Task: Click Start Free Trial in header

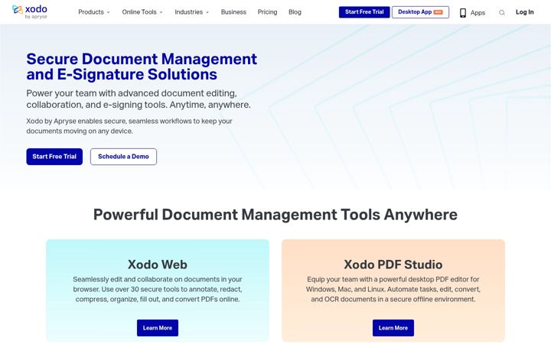Action: coord(364,12)
